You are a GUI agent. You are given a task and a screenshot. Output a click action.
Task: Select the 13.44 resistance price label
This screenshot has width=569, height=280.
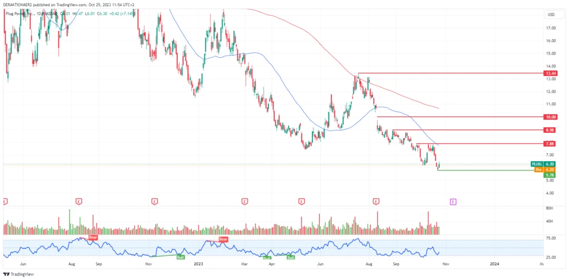coord(550,73)
